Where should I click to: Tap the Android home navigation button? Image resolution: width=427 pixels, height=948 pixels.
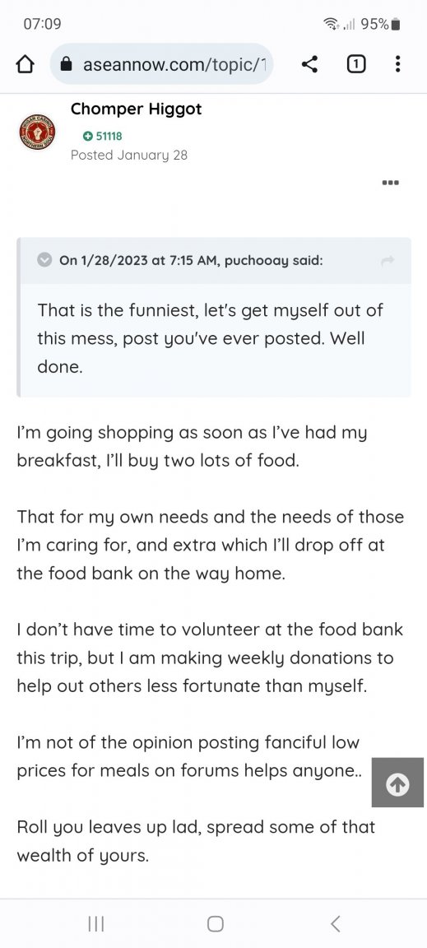(x=215, y=923)
